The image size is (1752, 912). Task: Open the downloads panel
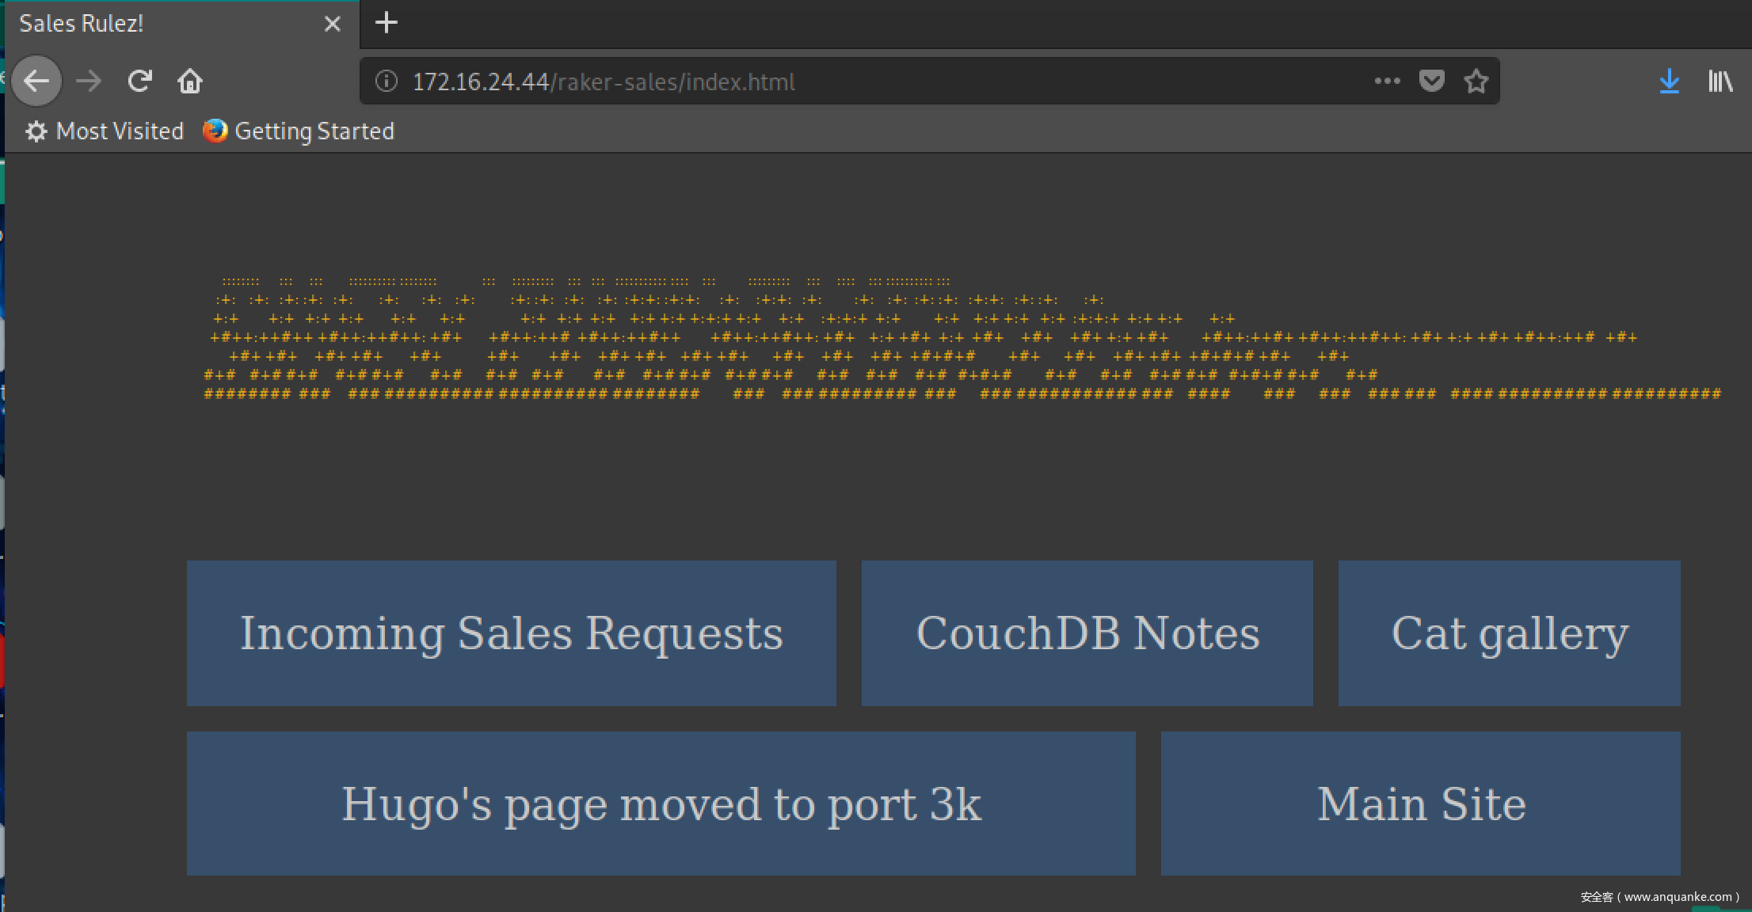point(1669,81)
